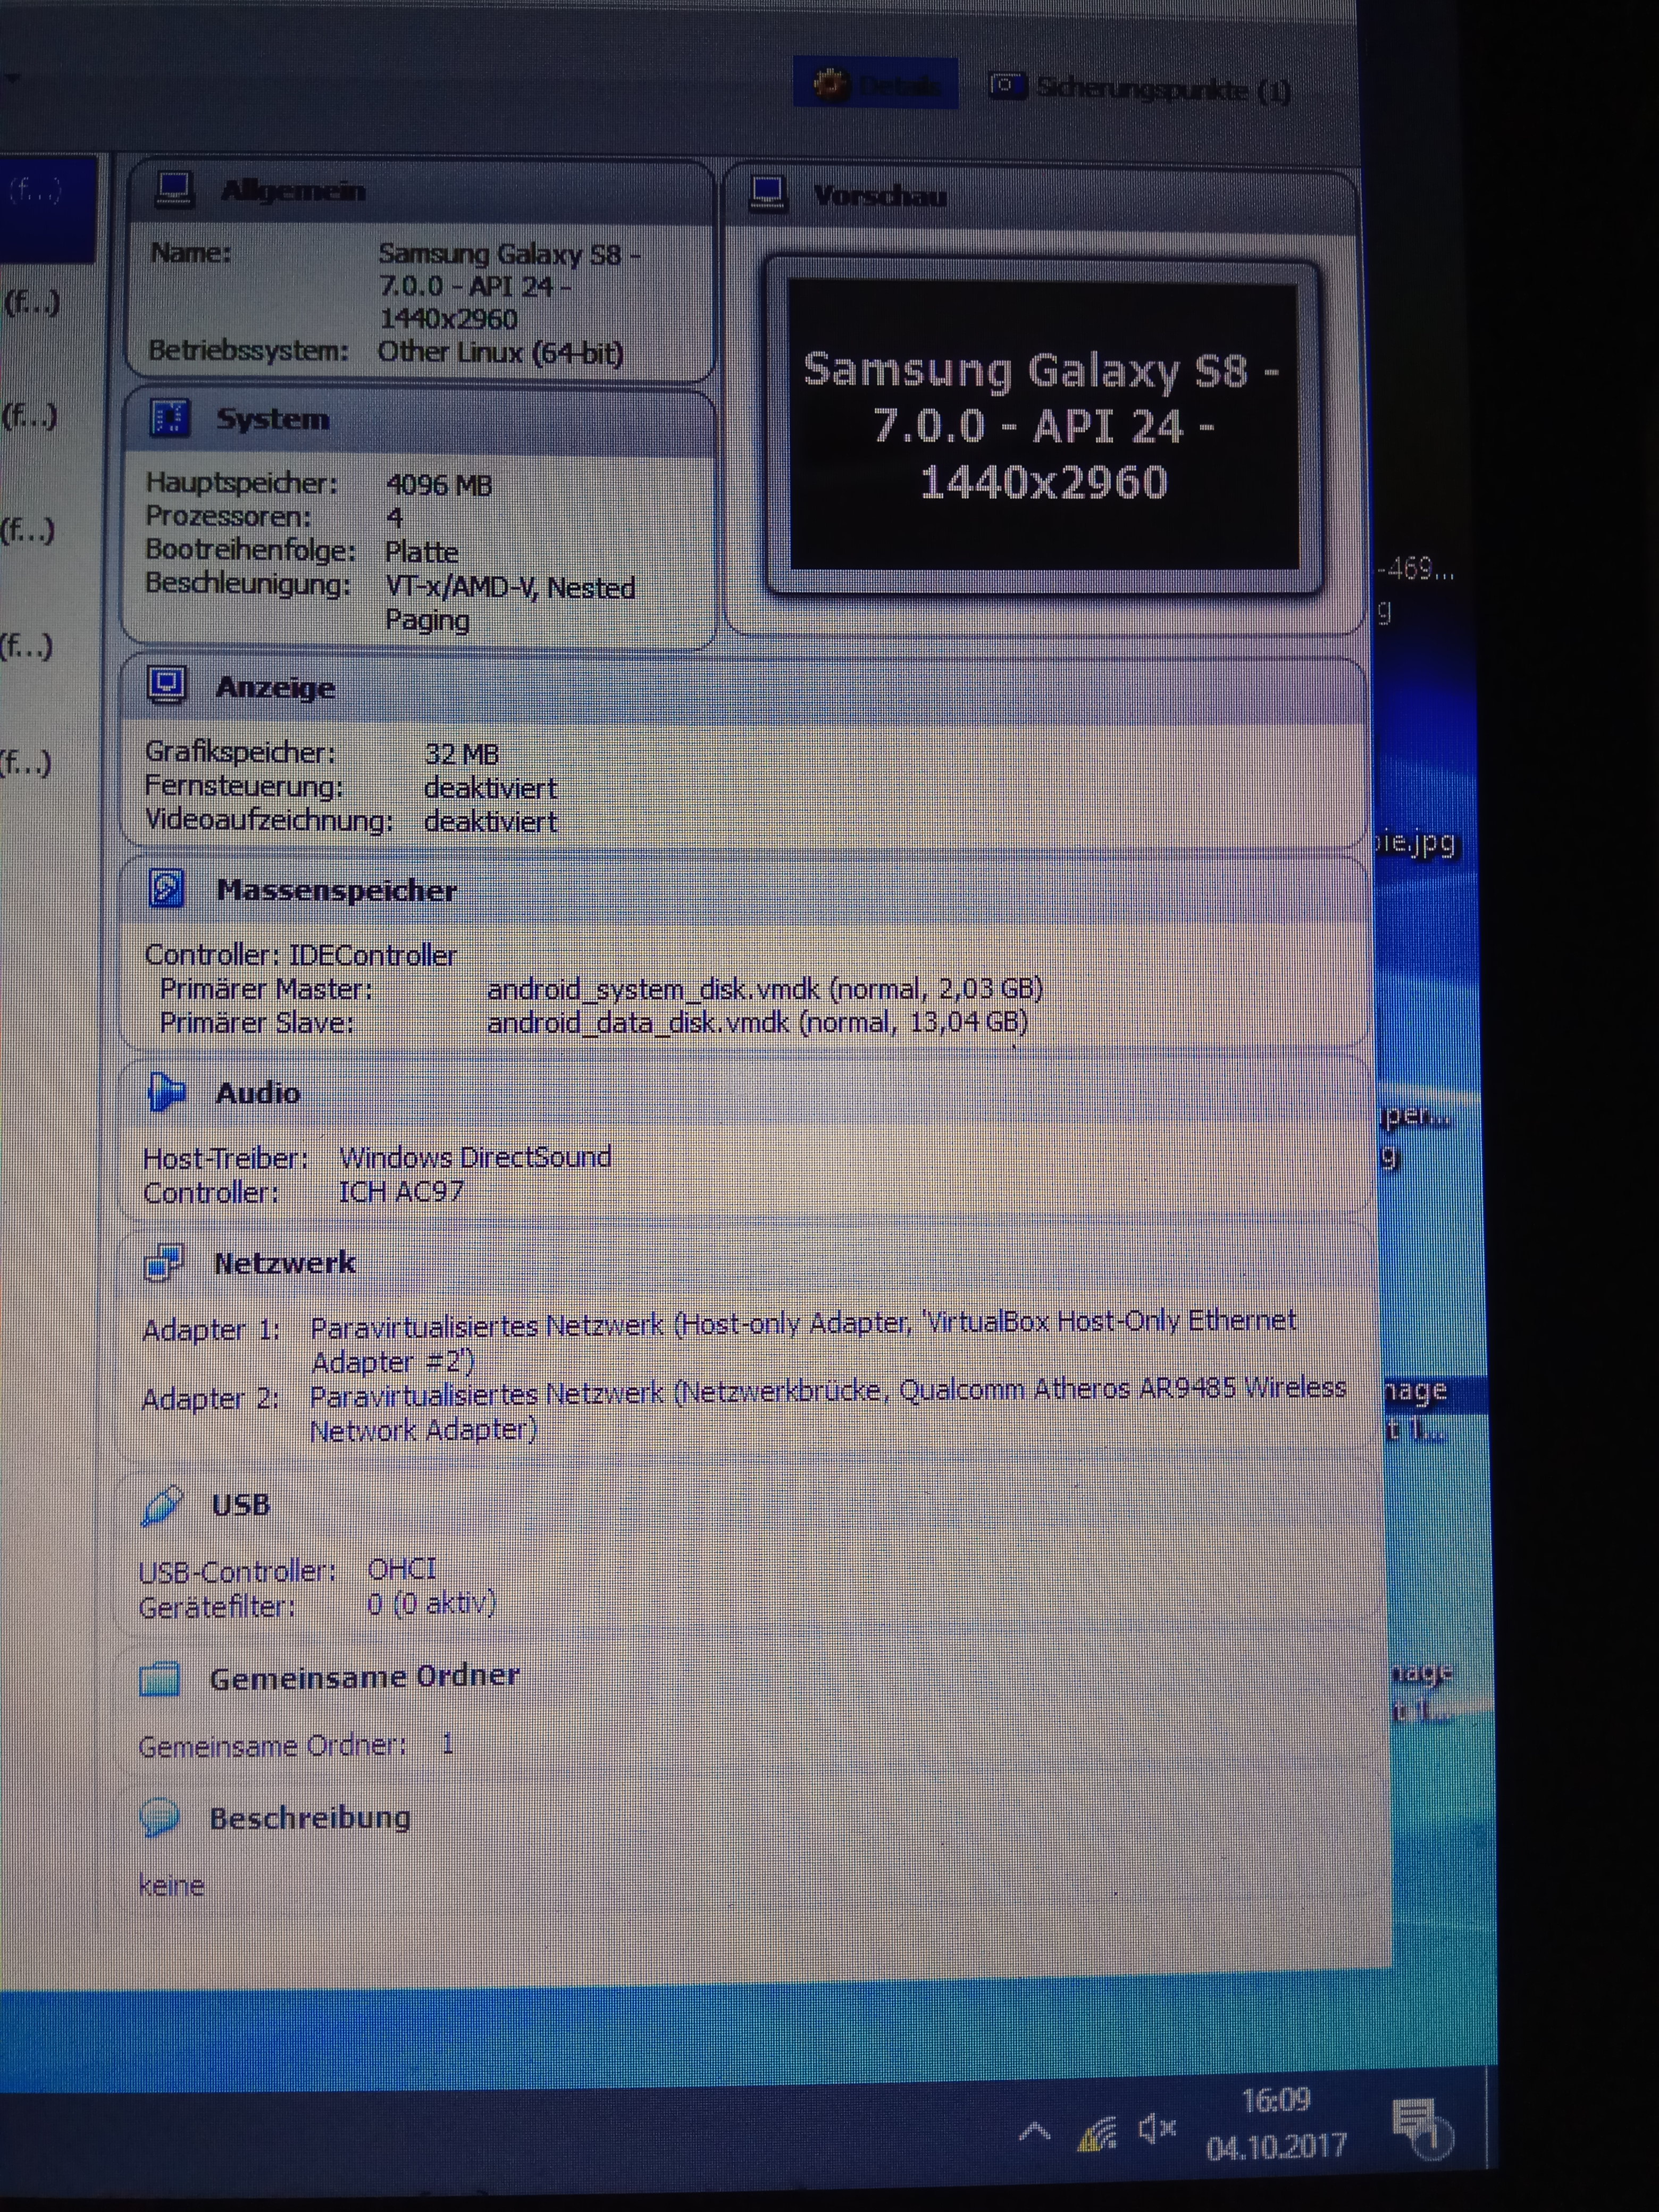Click the Adapter 2 Netzwerkbrücke entry
1659x2212 pixels.
click(828, 1409)
